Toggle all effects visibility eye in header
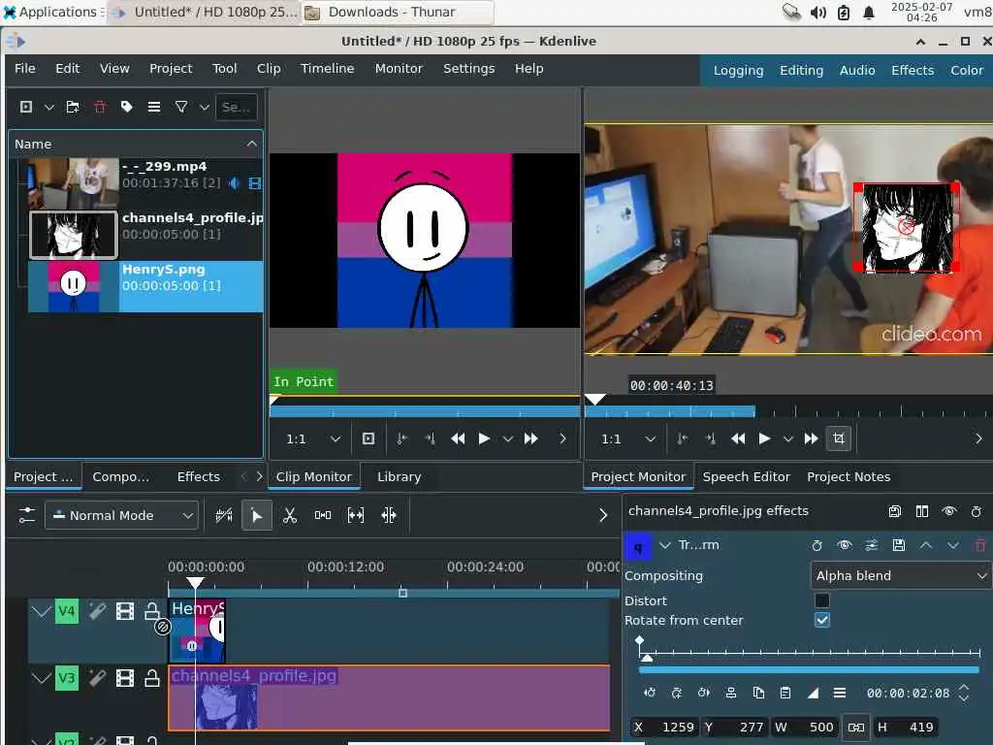Screen dimensions: 993x745 pos(949,511)
